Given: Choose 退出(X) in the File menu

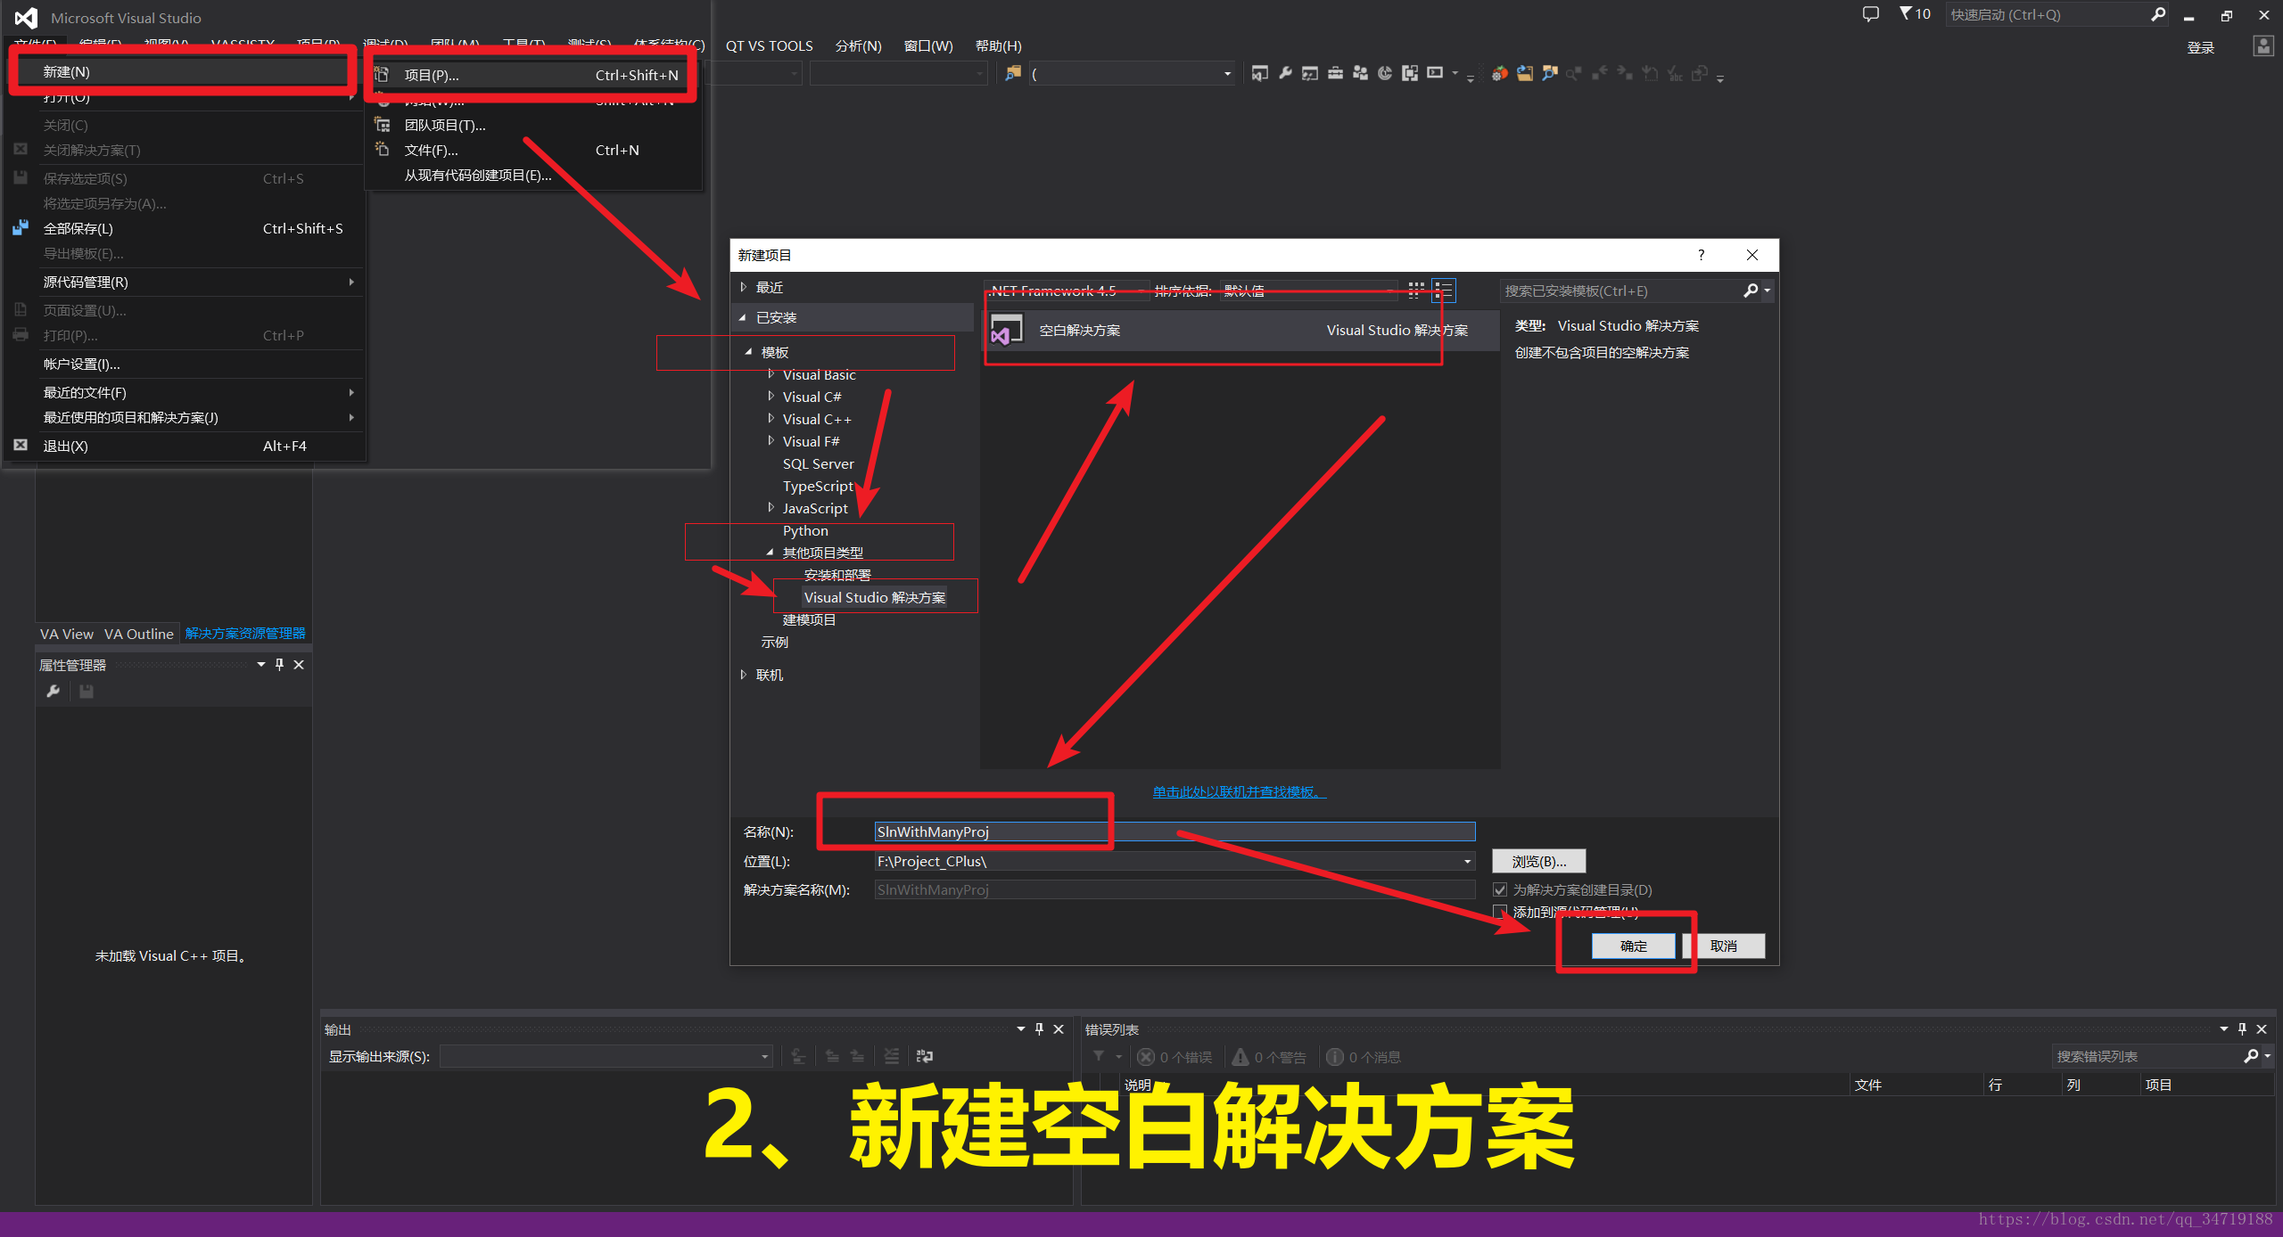Looking at the screenshot, I should point(185,446).
